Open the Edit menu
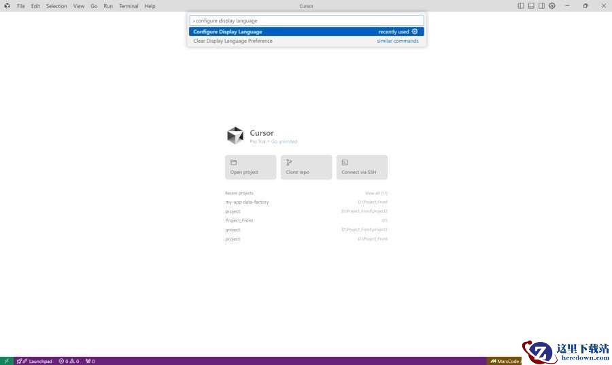 coord(35,6)
